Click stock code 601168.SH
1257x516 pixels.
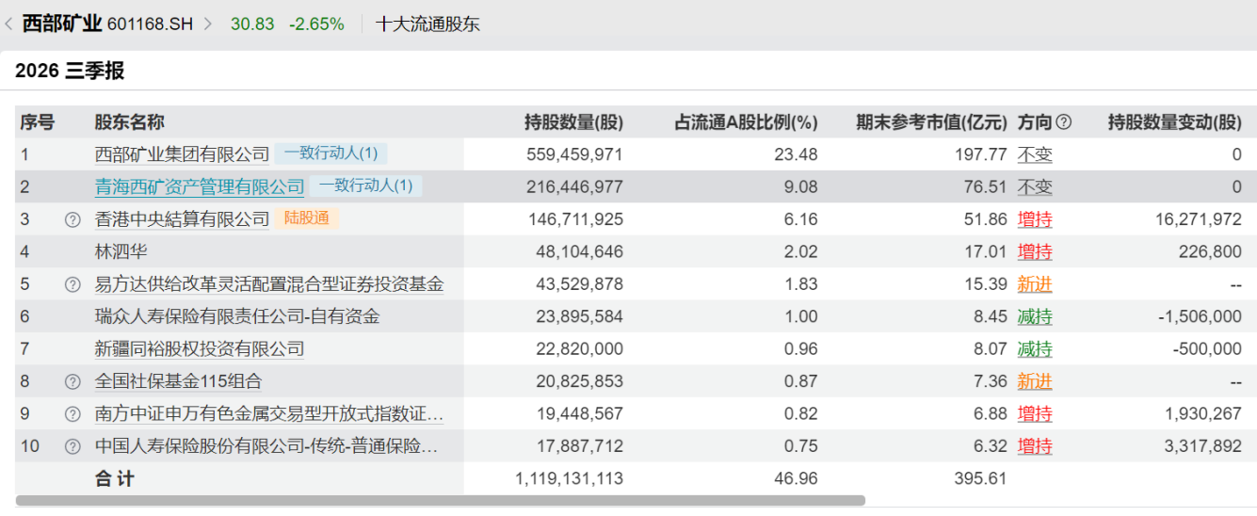pos(151,24)
